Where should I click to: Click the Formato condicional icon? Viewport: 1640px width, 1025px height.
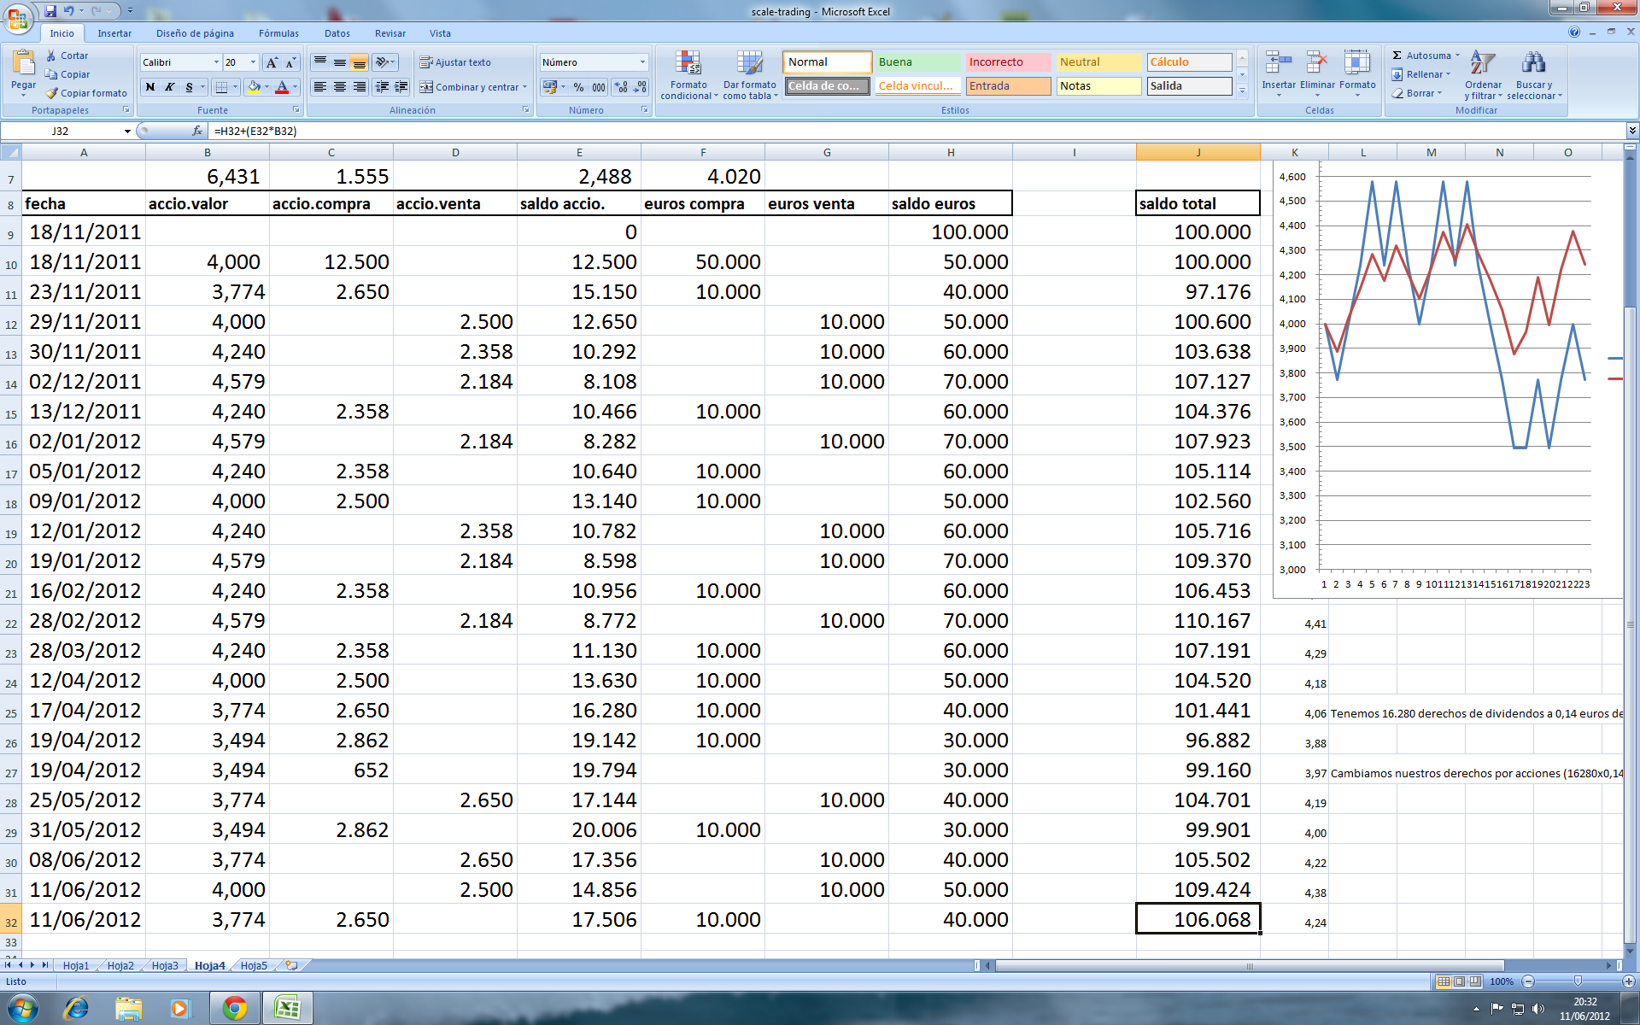(x=688, y=63)
